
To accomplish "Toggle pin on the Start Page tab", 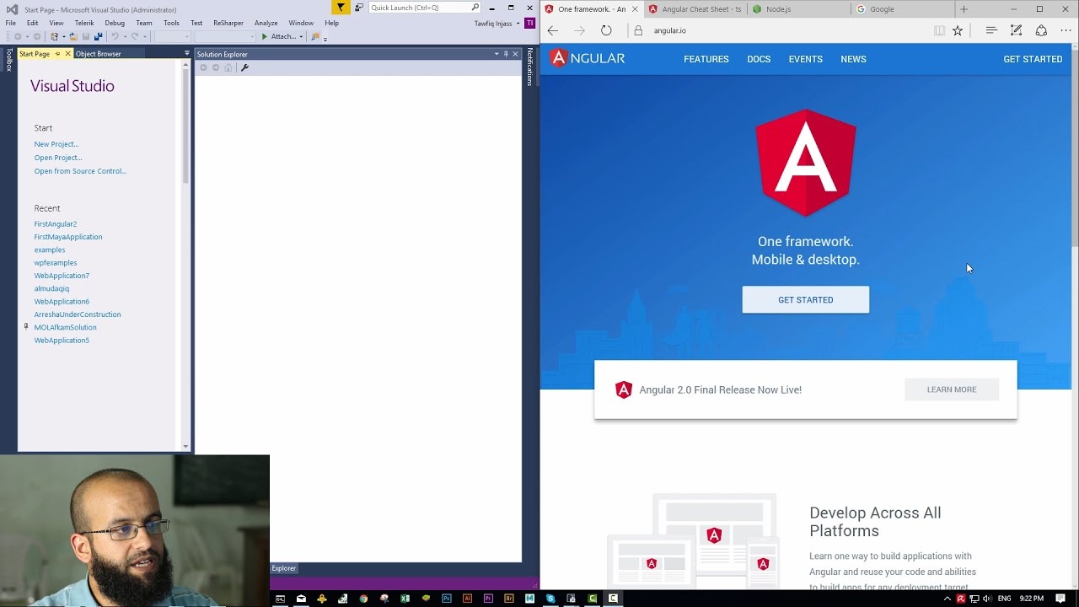I will click(x=57, y=54).
